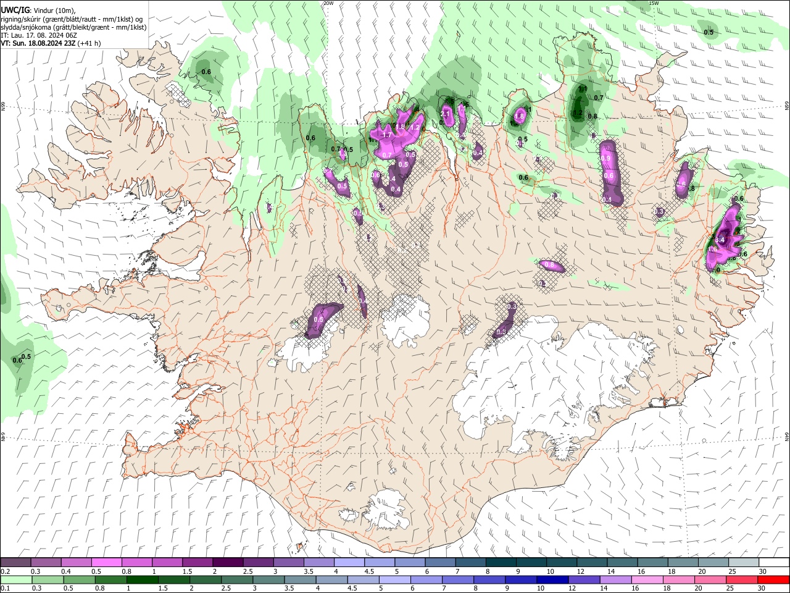Click the '0.9' precipitation value on the map
Viewport: 790px width, 593px height.
(x=606, y=159)
